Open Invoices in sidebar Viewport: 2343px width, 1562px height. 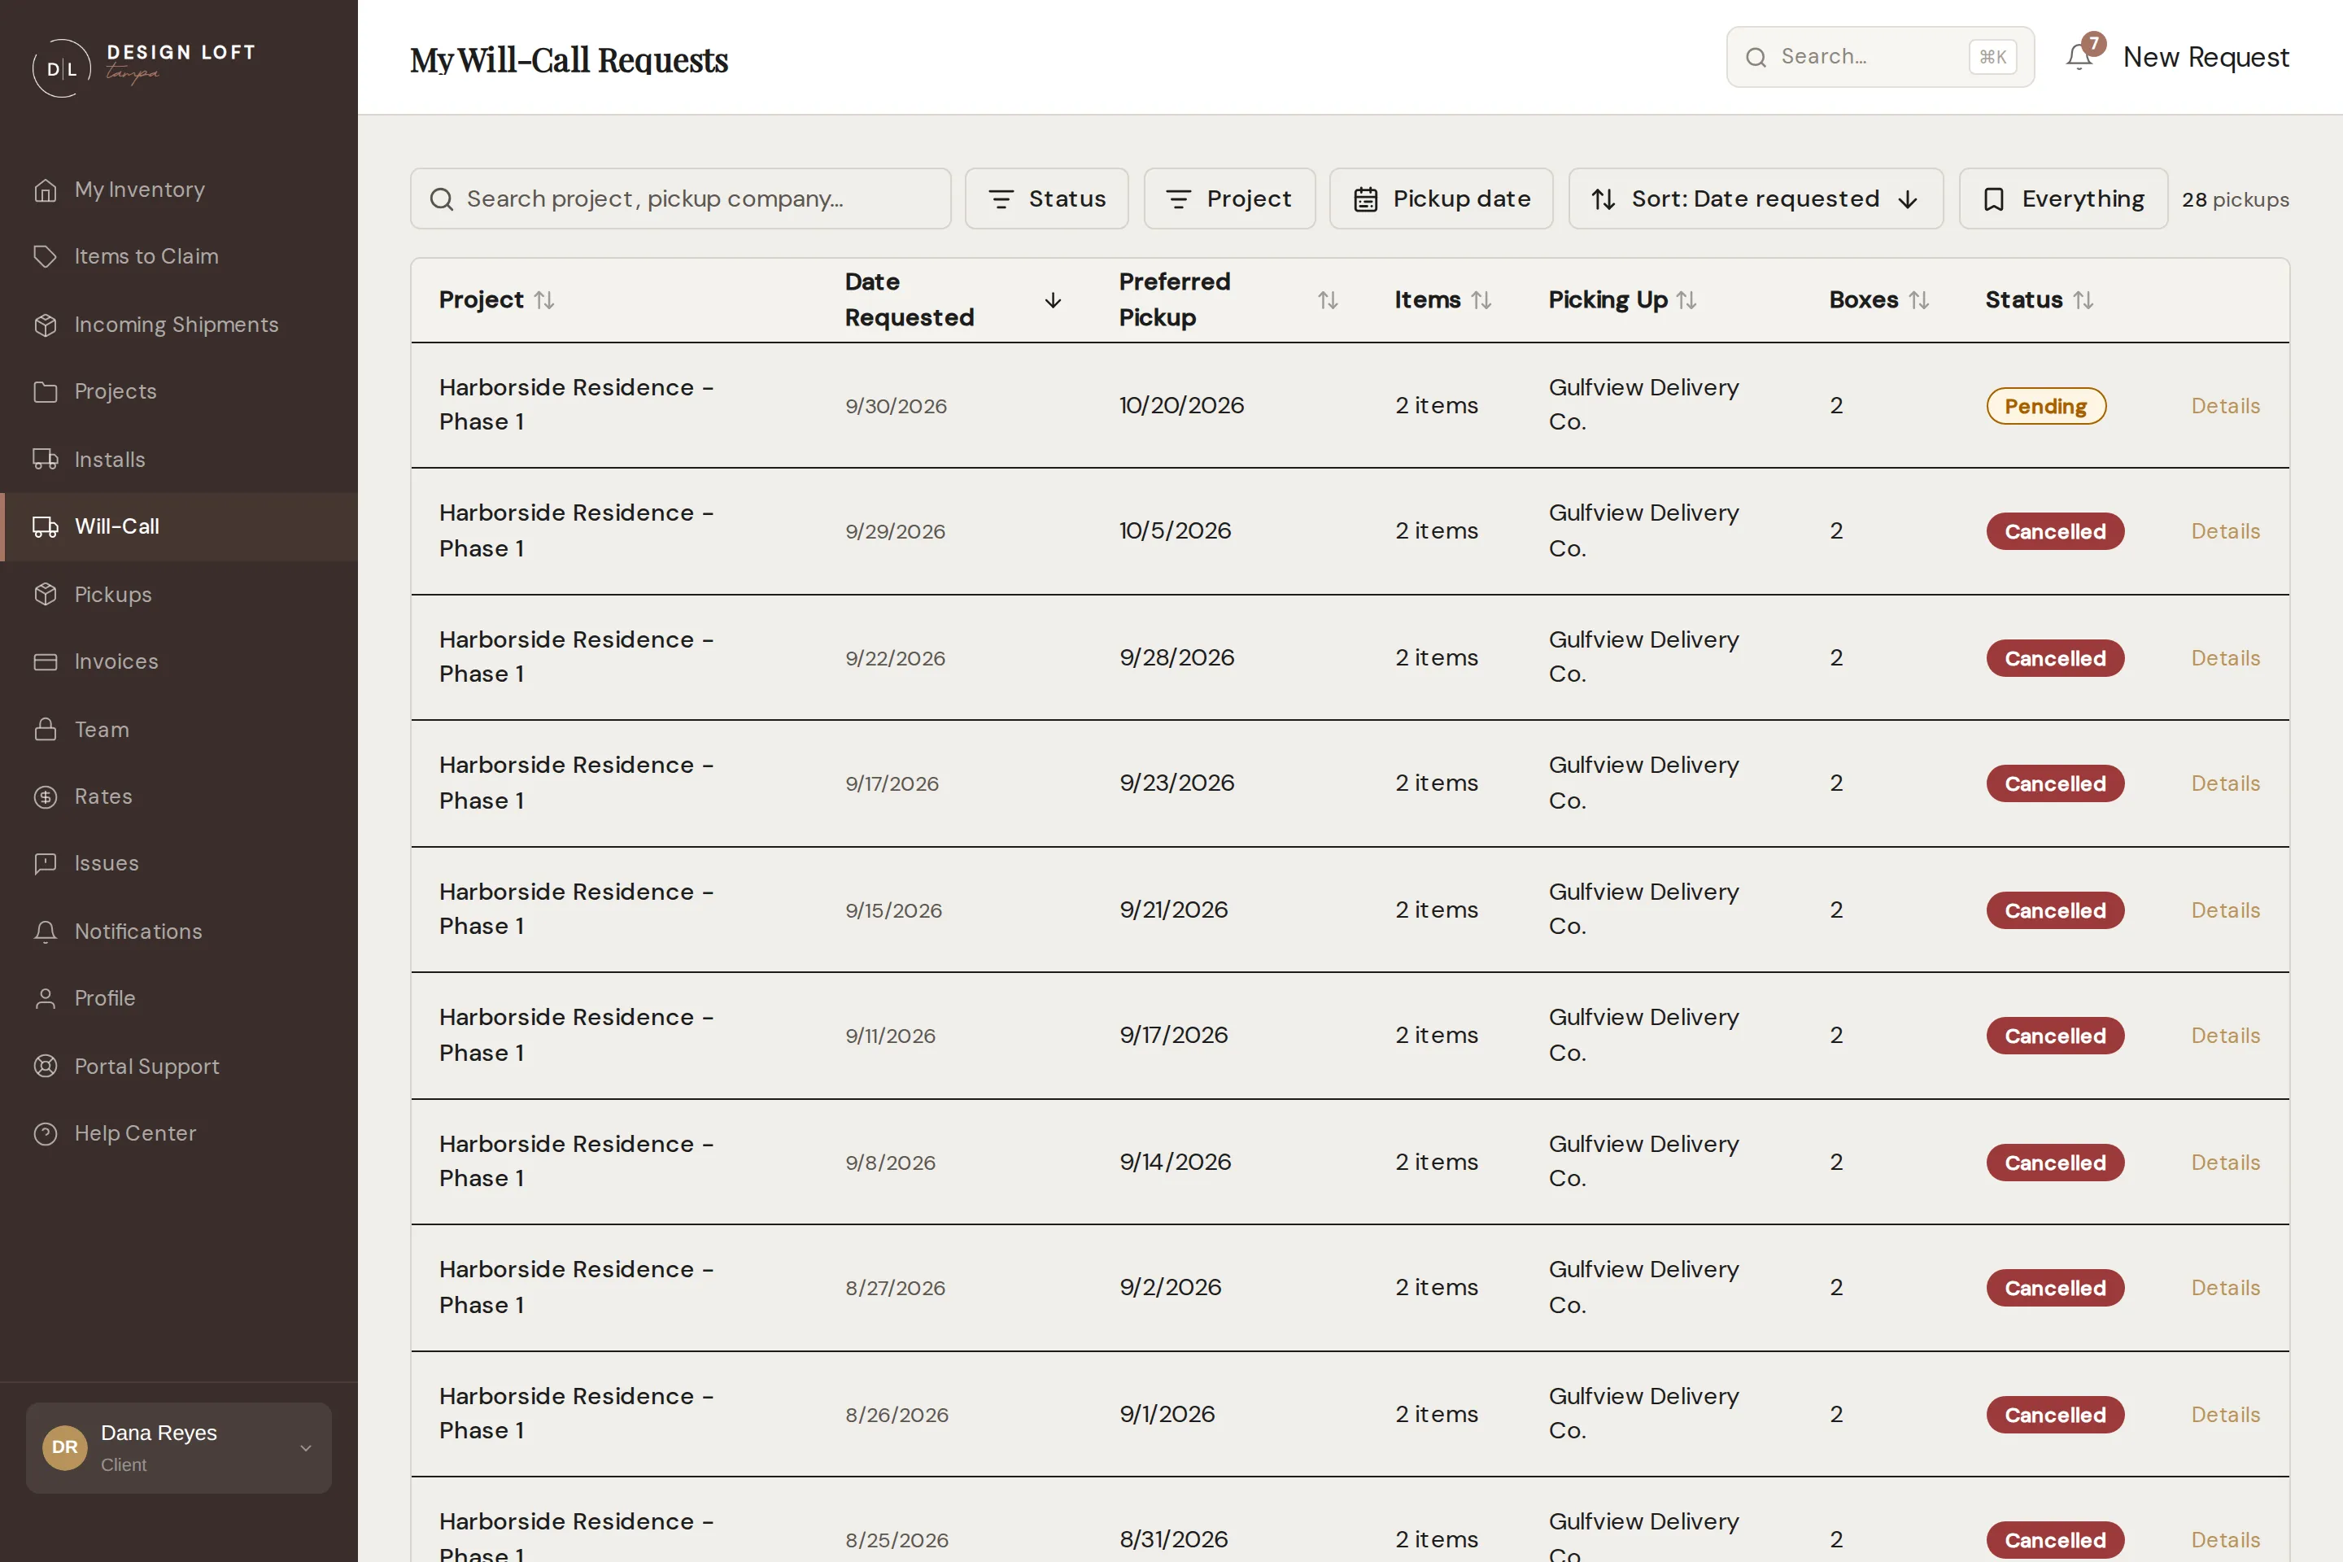[x=116, y=661]
